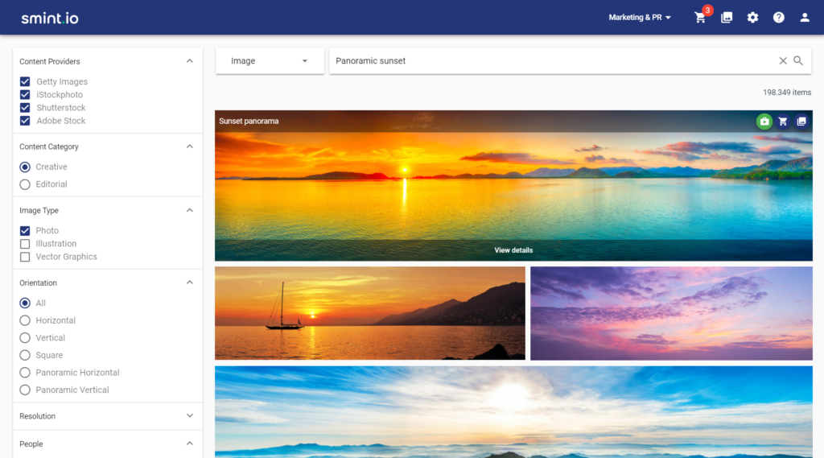The height and width of the screenshot is (458, 824).
Task: Open the blue sky mountain panorama thumbnail
Action: 513,412
